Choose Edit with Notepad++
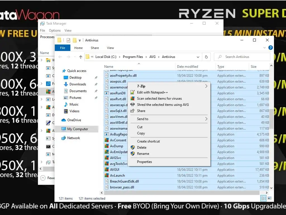This screenshot has width=286, height=215. (x=169, y=92)
